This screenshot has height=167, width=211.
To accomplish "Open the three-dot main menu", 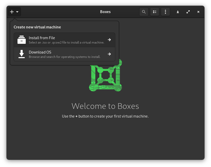I will [165, 12].
